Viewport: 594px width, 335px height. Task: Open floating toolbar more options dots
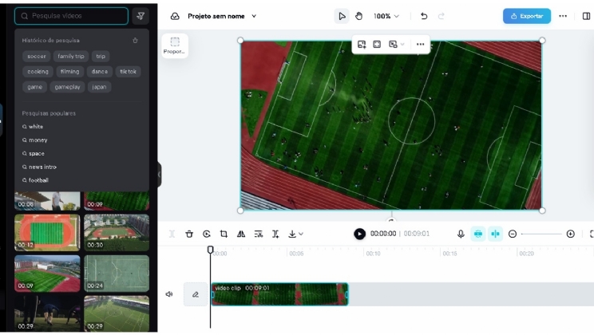click(420, 45)
